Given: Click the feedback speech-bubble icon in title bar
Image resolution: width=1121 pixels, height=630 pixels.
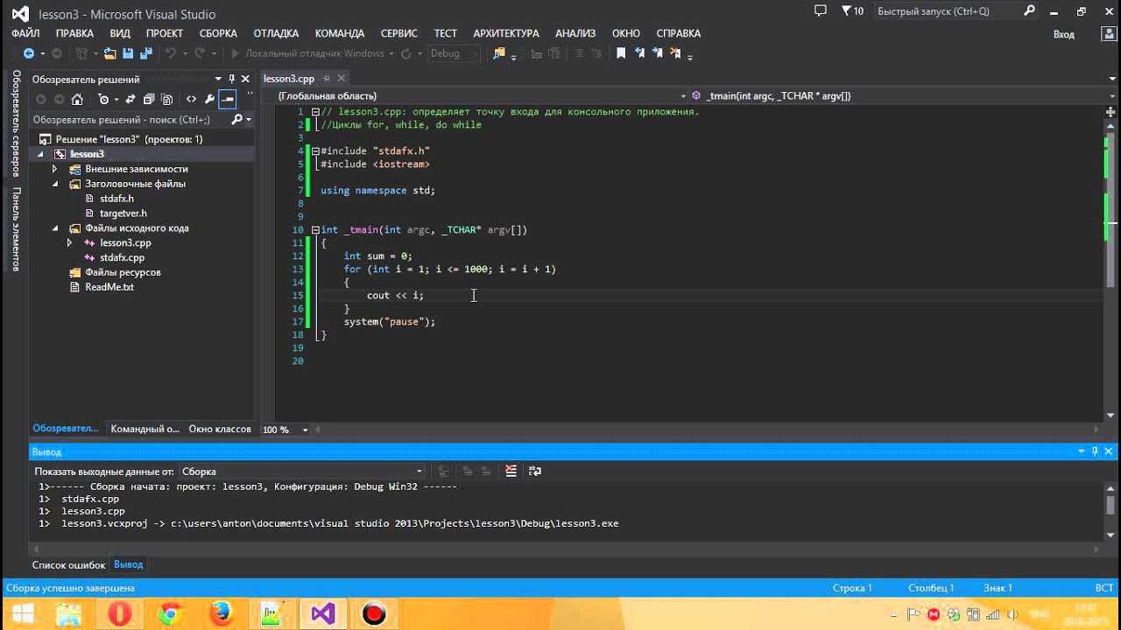Looking at the screenshot, I should [x=820, y=11].
